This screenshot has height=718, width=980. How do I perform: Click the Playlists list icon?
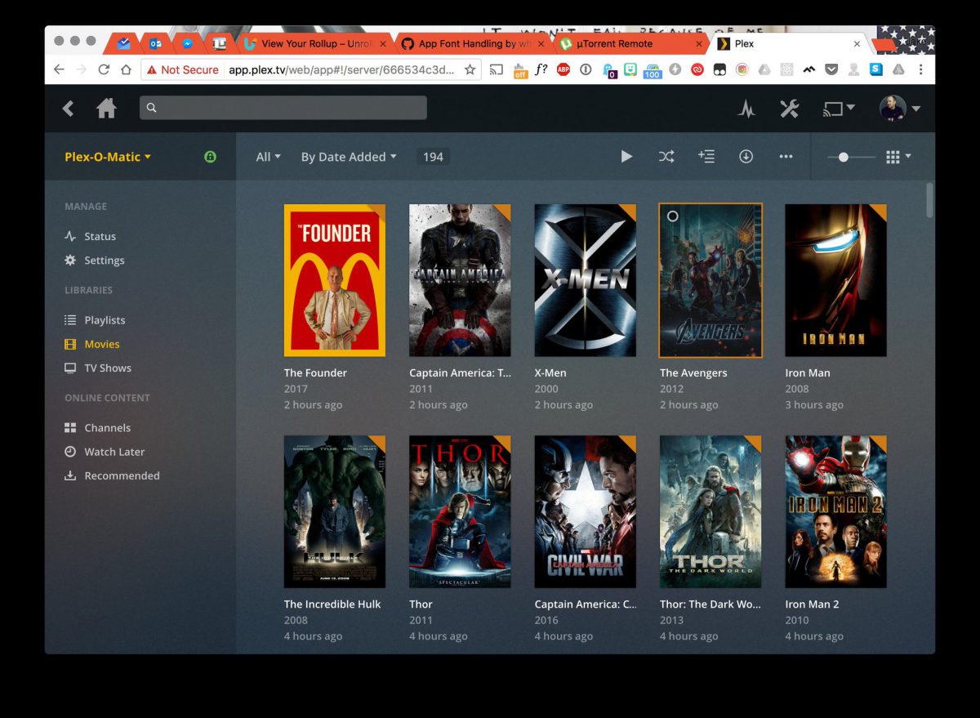coord(70,319)
